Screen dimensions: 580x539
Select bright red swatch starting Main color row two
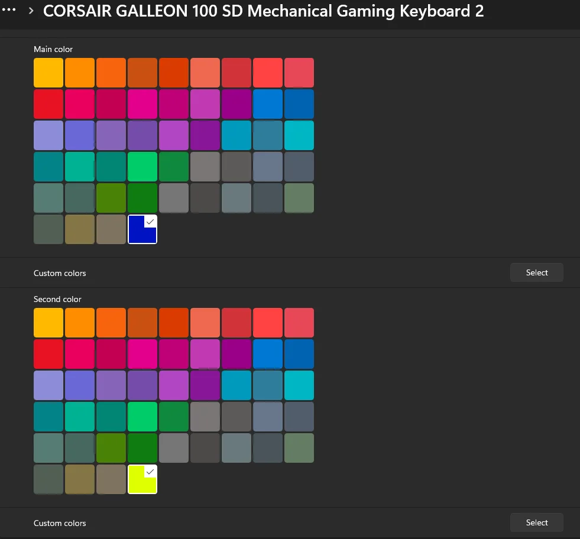point(48,103)
